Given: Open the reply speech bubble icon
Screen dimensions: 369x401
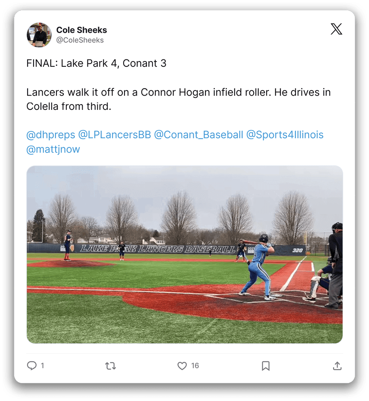Looking at the screenshot, I should [x=32, y=366].
